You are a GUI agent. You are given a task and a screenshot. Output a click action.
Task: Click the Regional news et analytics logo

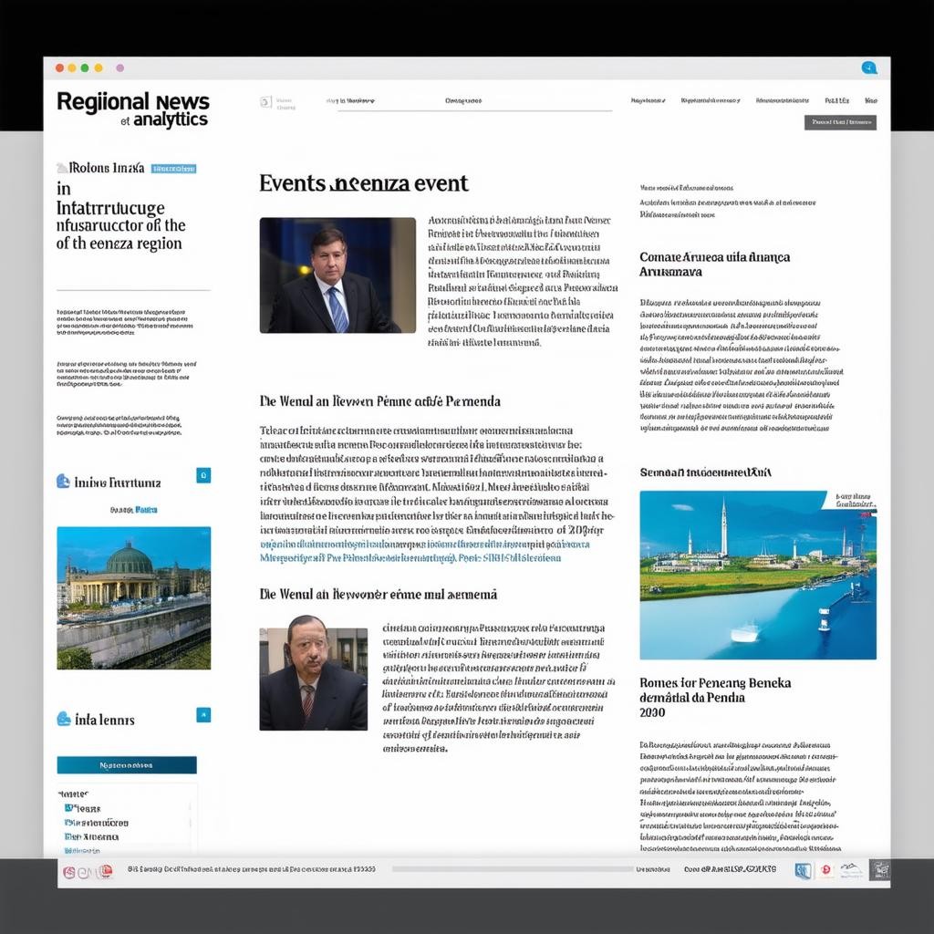[x=133, y=109]
